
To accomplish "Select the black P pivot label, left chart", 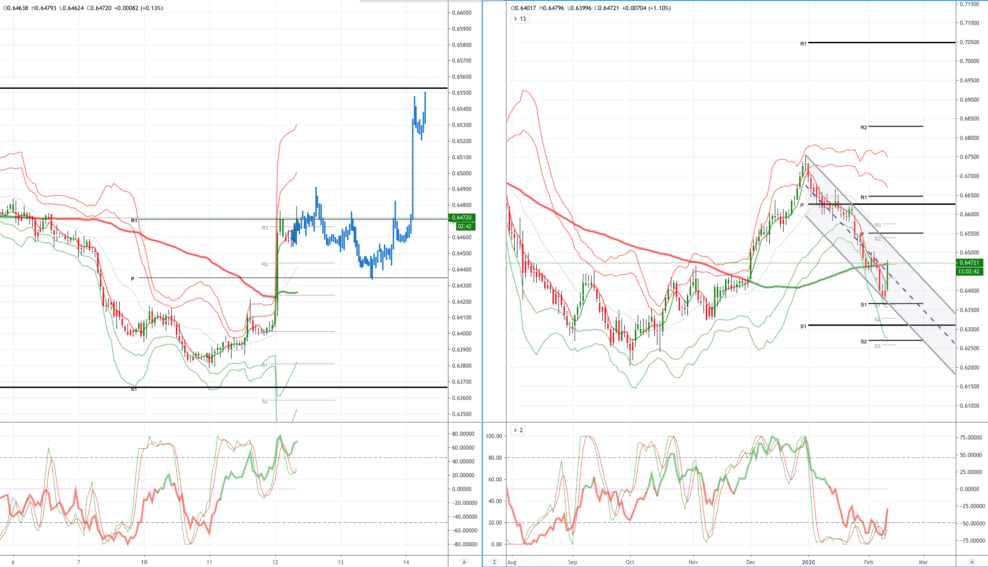I will click(133, 279).
